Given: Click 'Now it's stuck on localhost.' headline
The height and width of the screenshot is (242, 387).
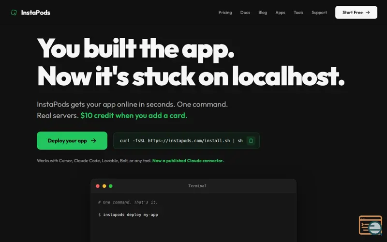Looking at the screenshot, I should [191, 76].
